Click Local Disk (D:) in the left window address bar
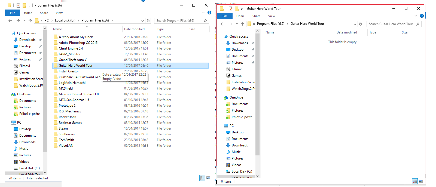 (x=65, y=20)
